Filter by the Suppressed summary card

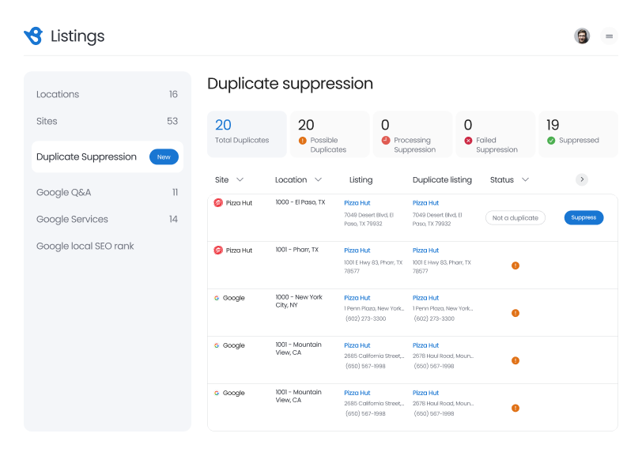(x=578, y=134)
